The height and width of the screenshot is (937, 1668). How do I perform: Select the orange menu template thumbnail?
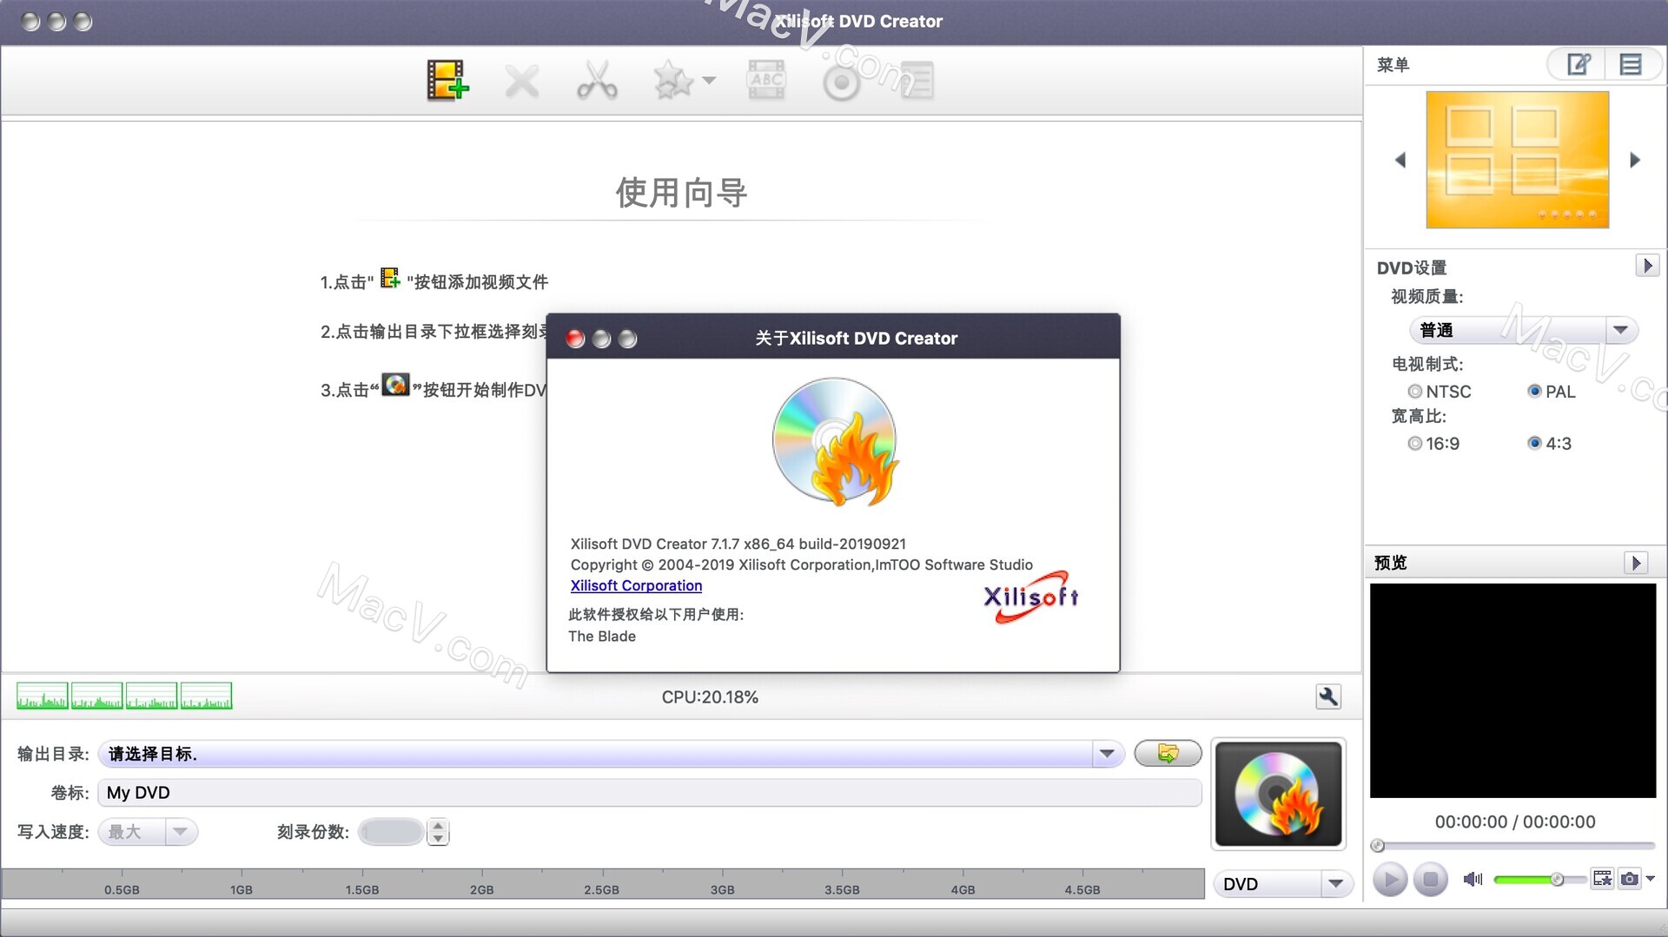(x=1517, y=160)
